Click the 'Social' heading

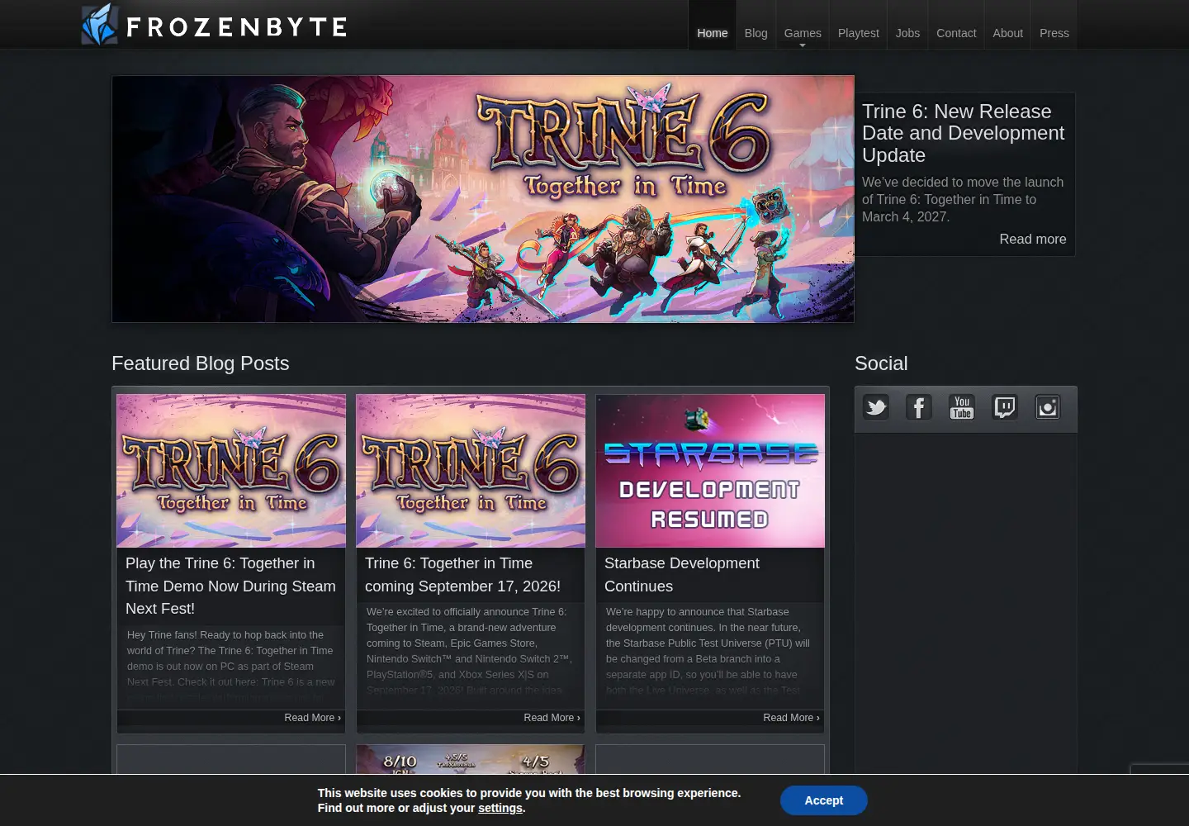881,363
